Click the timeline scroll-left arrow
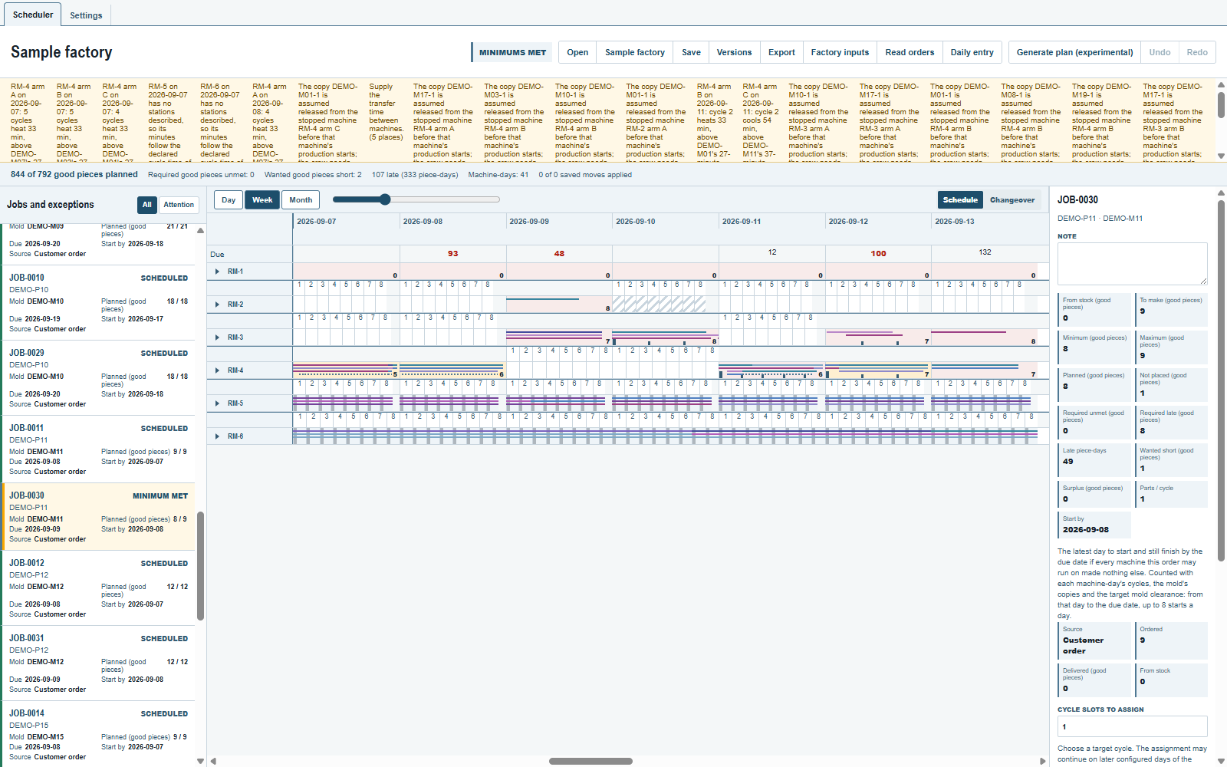The height and width of the screenshot is (767, 1227). click(x=213, y=762)
